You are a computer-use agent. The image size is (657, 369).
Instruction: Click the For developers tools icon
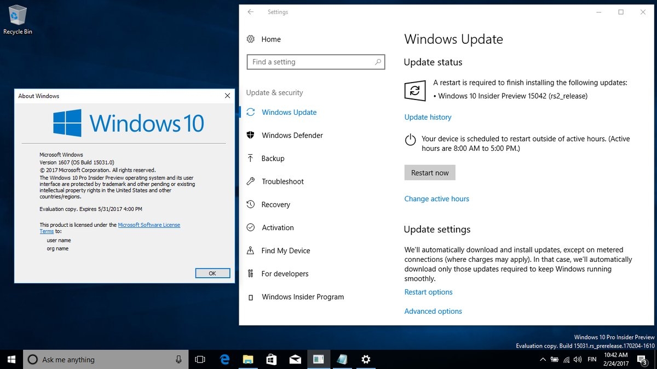tap(250, 273)
